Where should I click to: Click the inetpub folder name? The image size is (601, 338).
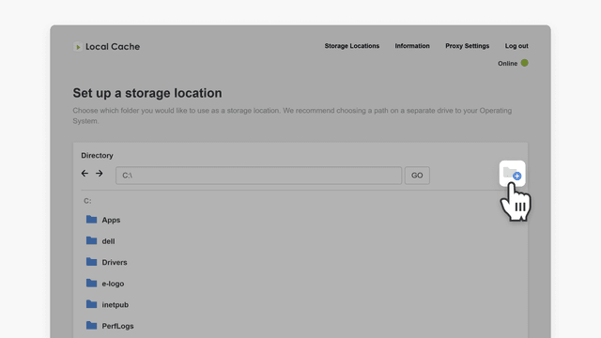pyautogui.click(x=115, y=304)
